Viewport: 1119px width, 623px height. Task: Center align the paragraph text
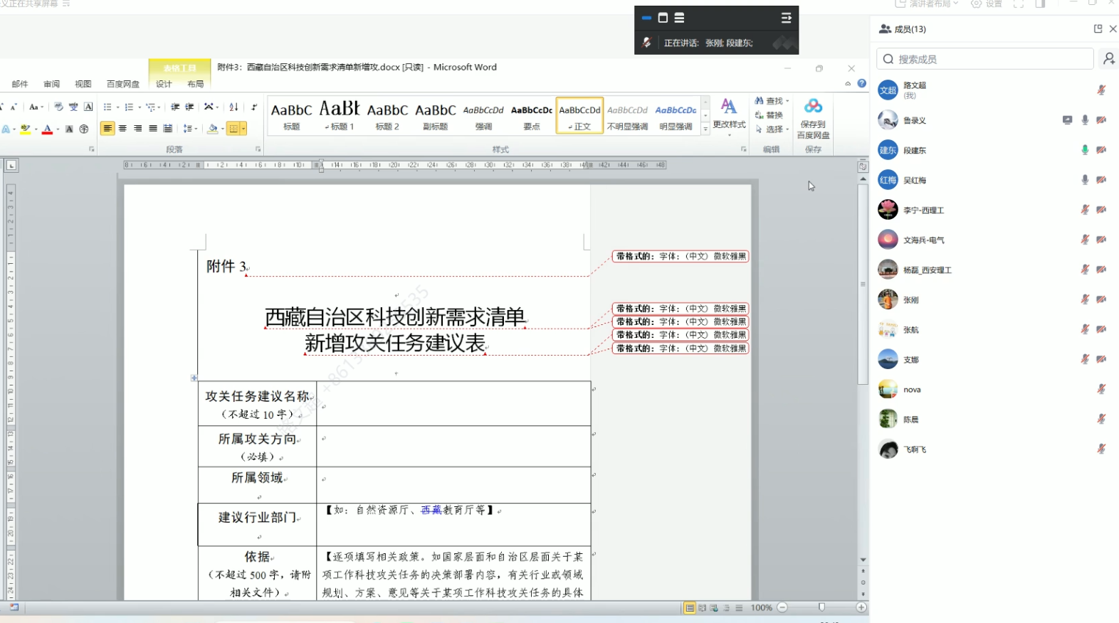[122, 129]
